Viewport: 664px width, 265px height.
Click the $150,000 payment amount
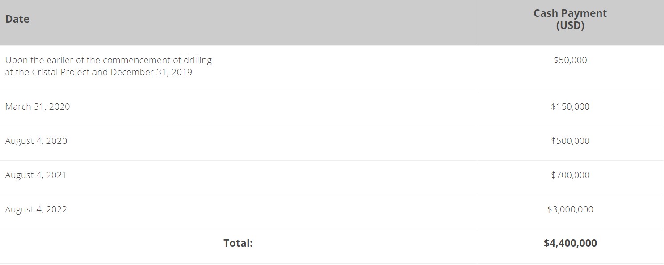point(570,106)
